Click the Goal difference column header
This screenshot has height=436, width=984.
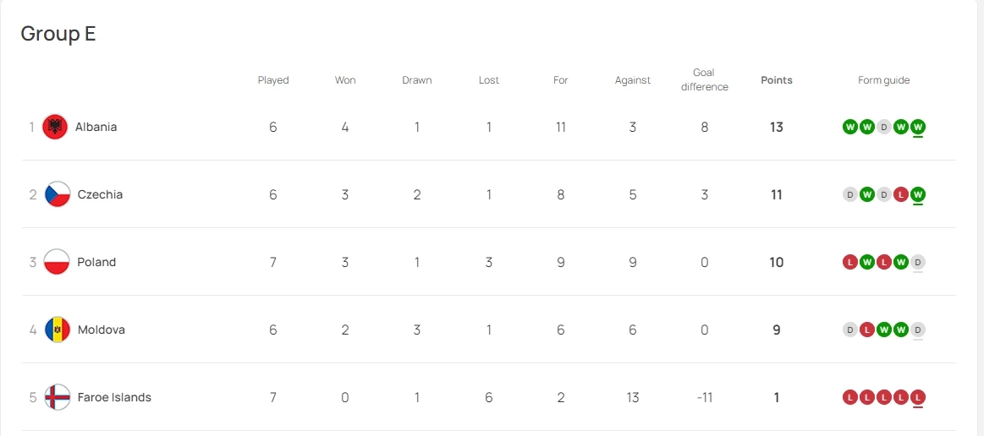(704, 80)
